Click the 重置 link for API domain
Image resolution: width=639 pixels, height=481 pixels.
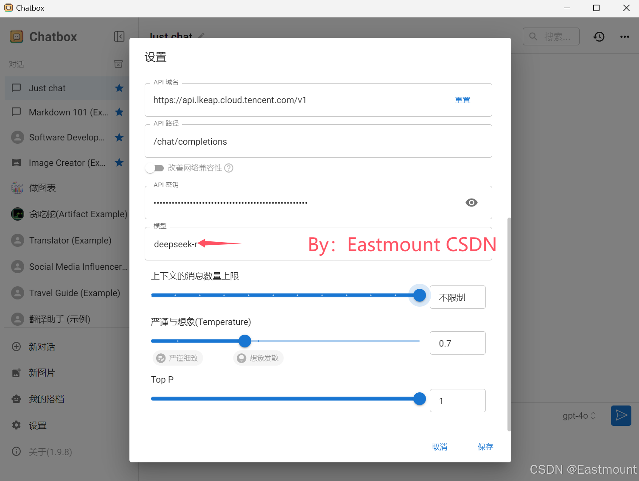point(462,100)
